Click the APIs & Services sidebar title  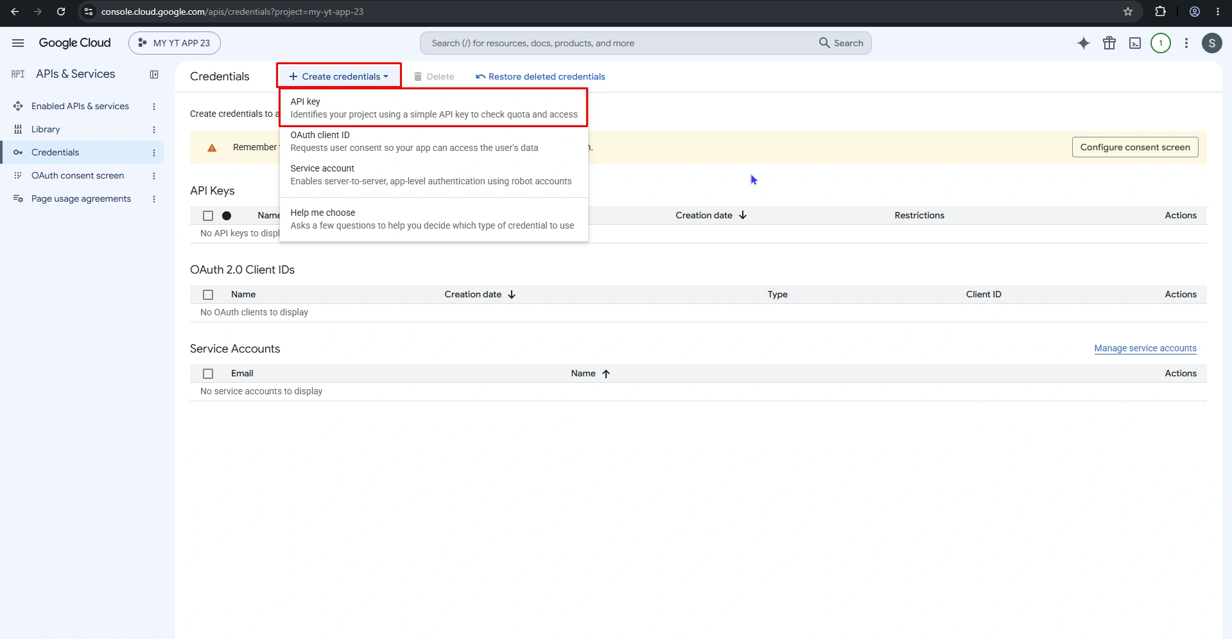76,74
